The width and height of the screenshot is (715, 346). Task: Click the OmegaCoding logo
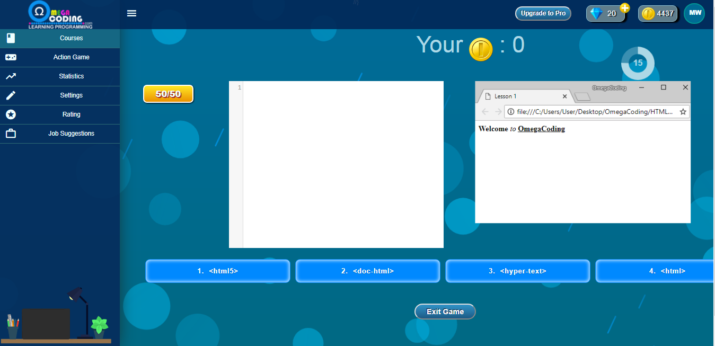pyautogui.click(x=60, y=14)
